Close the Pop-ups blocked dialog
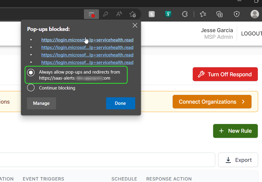The image size is (262, 182). (135, 25)
